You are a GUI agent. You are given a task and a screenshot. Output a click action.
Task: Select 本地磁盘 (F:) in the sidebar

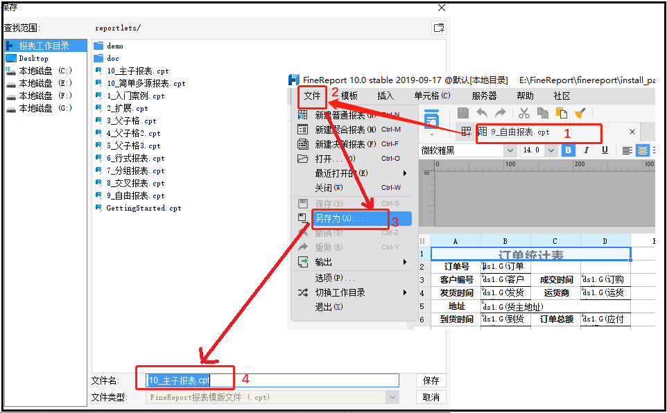click(46, 96)
